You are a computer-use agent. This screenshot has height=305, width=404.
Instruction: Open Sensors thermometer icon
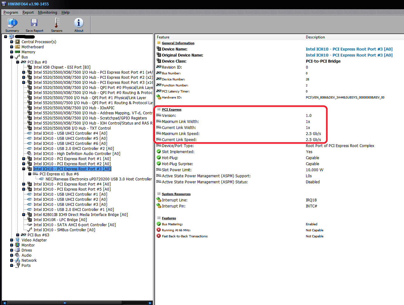(x=57, y=23)
